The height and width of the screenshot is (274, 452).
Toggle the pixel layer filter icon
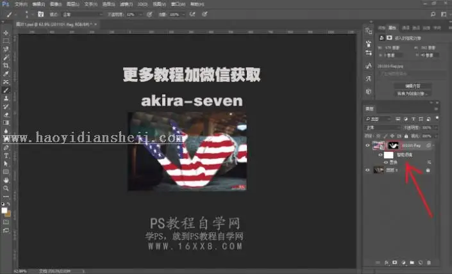point(398,119)
